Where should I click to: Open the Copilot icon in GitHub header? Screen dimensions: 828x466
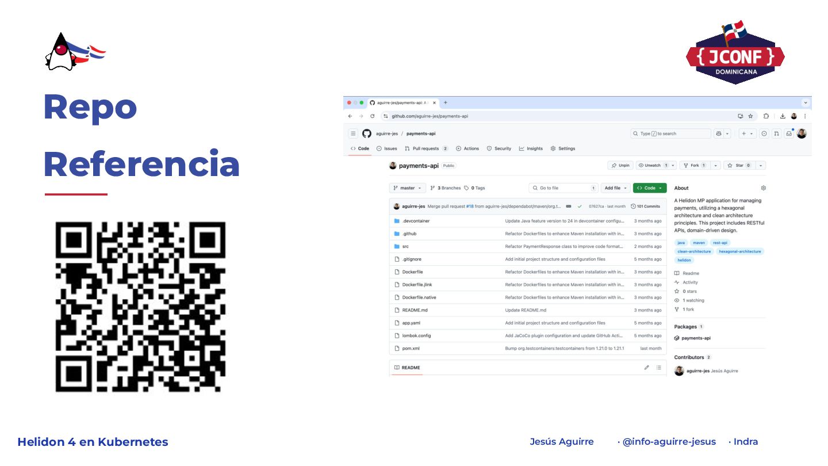coord(719,133)
